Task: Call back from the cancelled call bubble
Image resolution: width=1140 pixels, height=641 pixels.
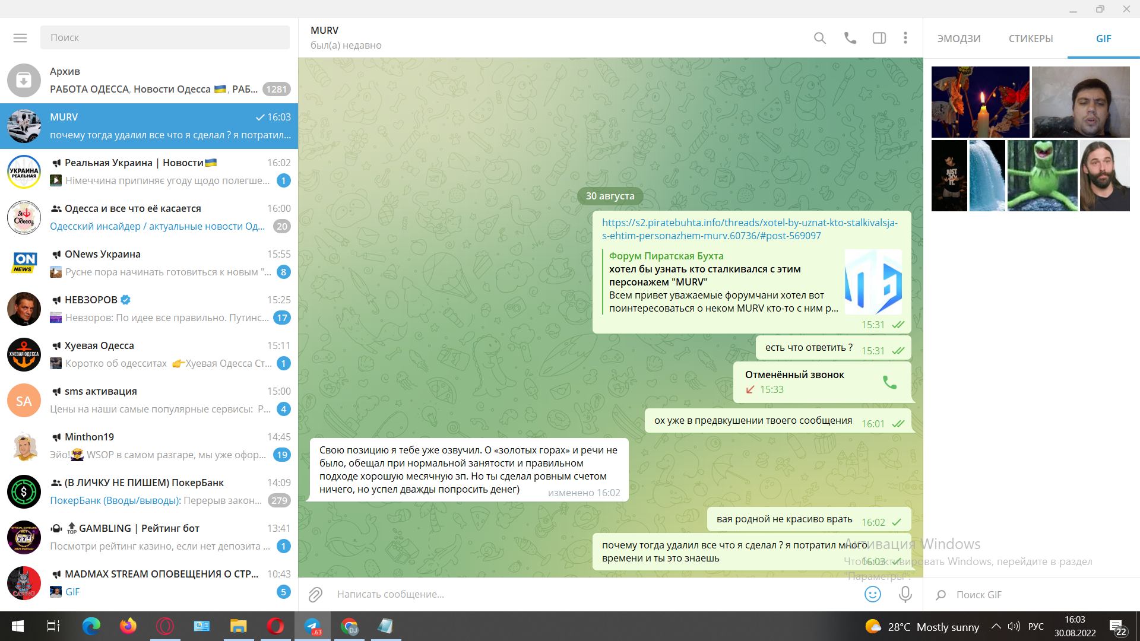Action: coord(889,382)
